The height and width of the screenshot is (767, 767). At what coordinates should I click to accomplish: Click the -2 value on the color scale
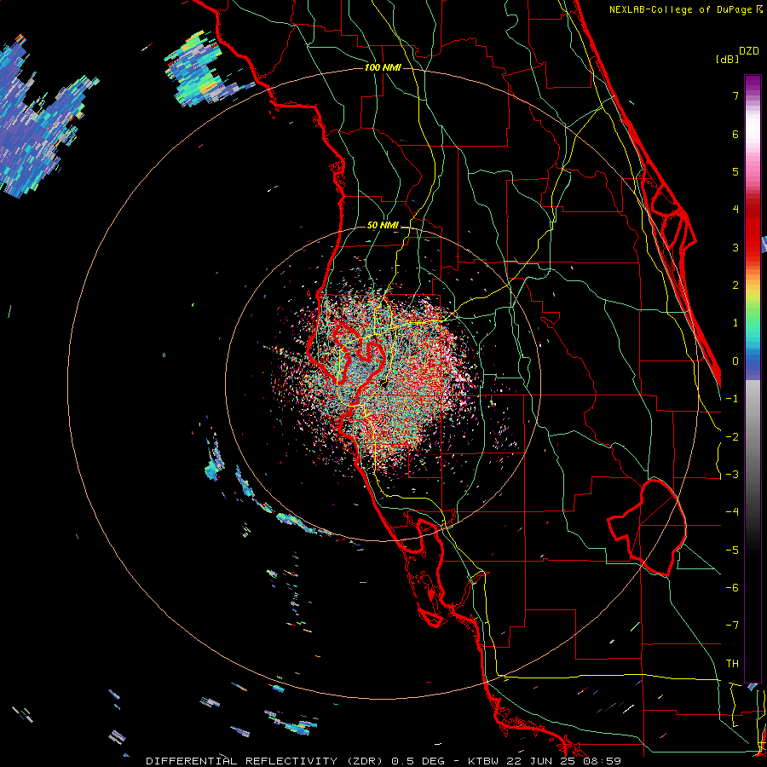click(x=732, y=437)
